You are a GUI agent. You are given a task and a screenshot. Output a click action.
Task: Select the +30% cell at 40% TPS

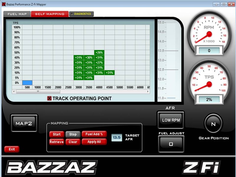(x=89, y=58)
